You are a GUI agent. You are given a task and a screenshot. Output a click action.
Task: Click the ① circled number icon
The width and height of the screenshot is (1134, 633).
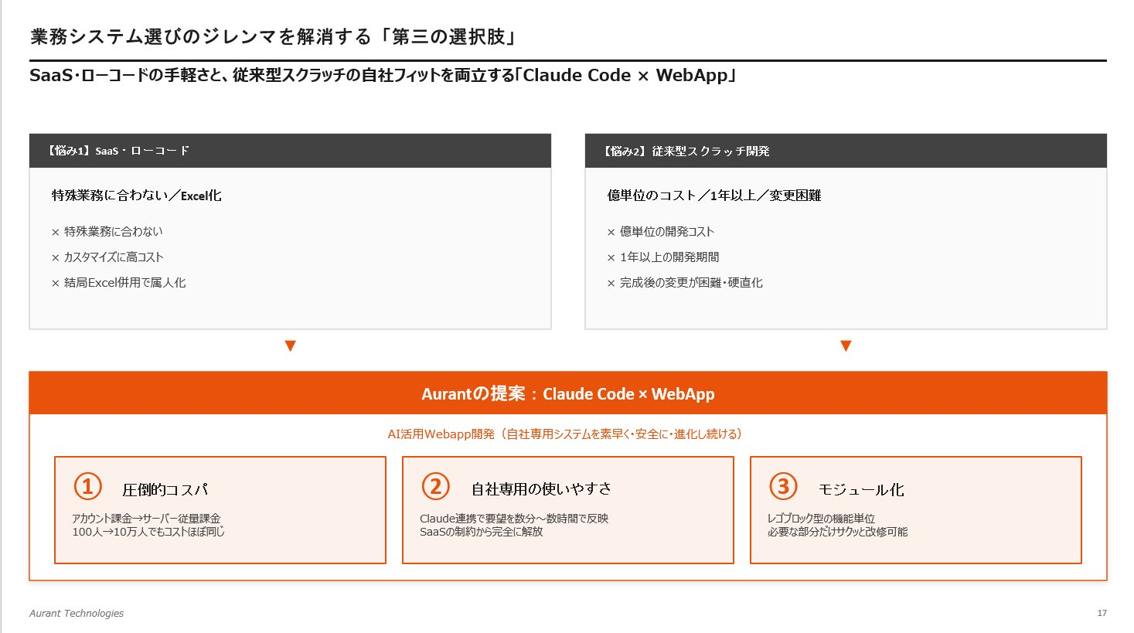(87, 486)
